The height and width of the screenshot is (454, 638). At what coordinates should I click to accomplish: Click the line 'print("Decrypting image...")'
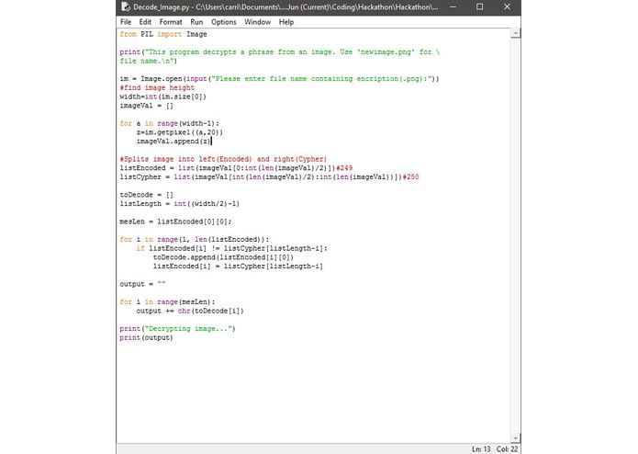(177, 329)
